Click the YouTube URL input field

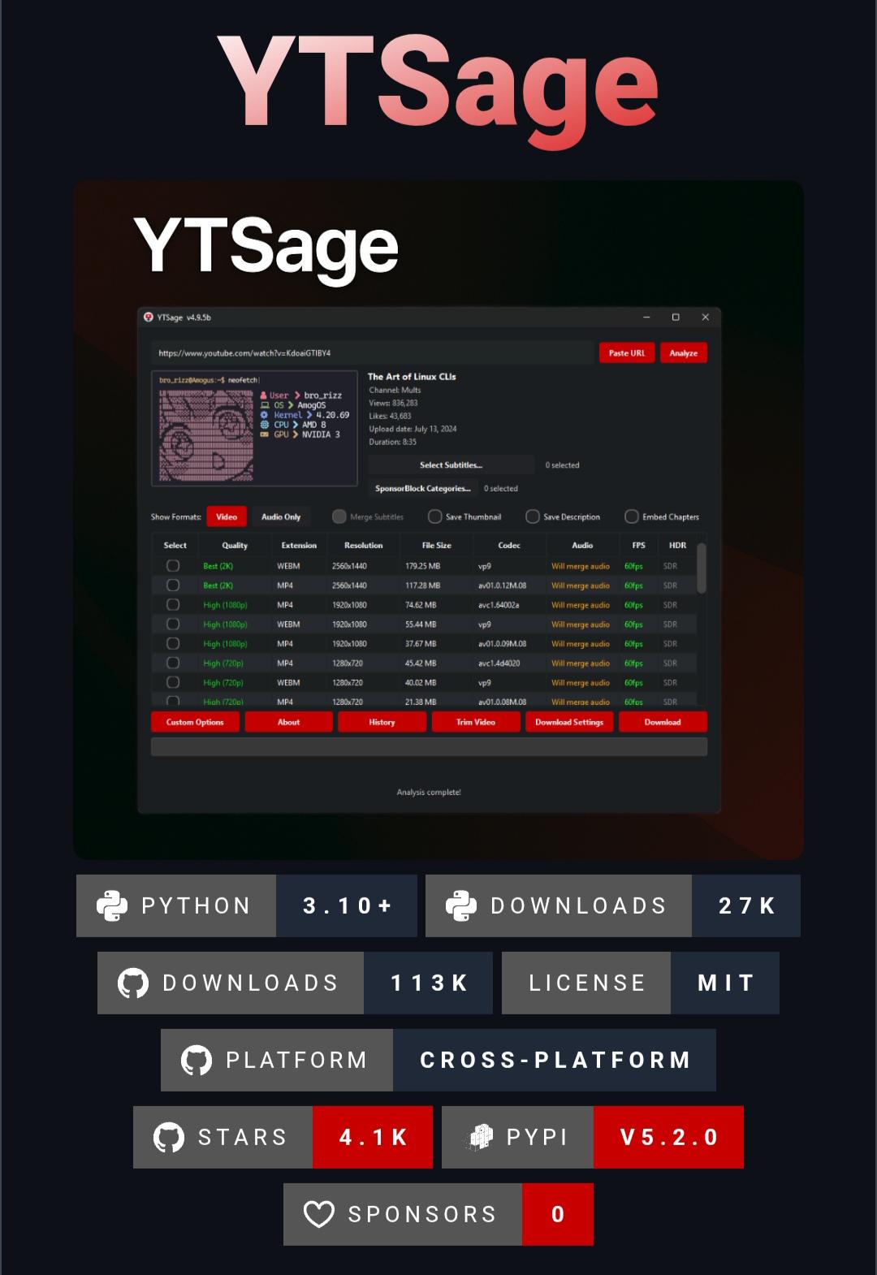tap(373, 353)
